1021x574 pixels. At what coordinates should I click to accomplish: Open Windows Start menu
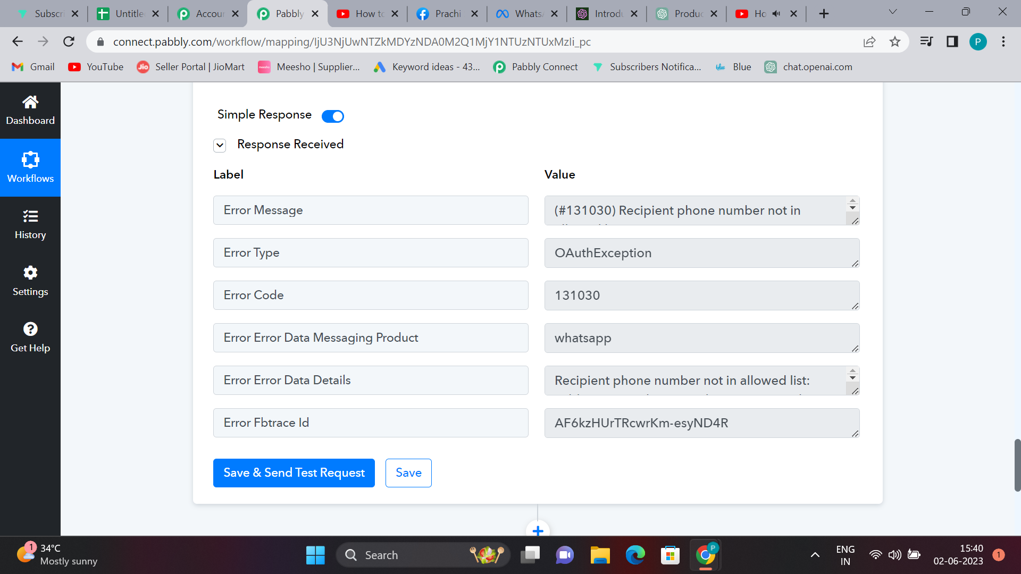(315, 555)
